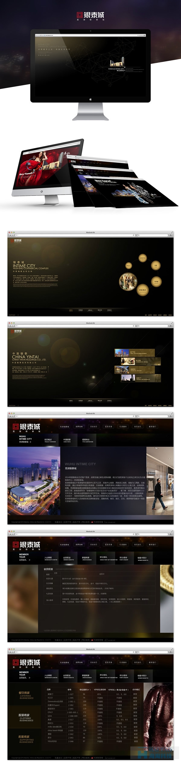
Task: Open Financial Sector tile on China Yintai page
Action: (x=135, y=370)
